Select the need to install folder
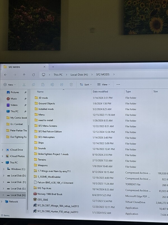168x225 pixels. 44,120
